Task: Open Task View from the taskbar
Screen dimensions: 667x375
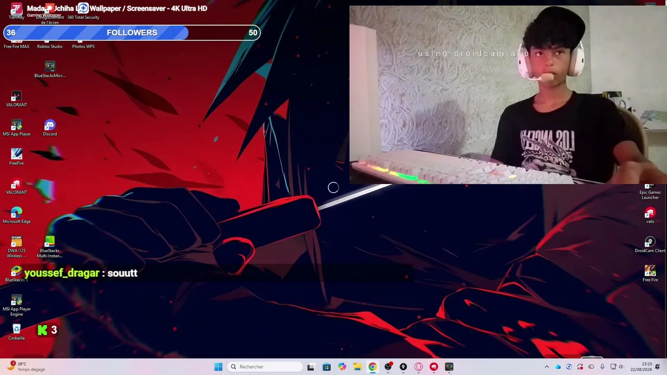Action: (311, 367)
